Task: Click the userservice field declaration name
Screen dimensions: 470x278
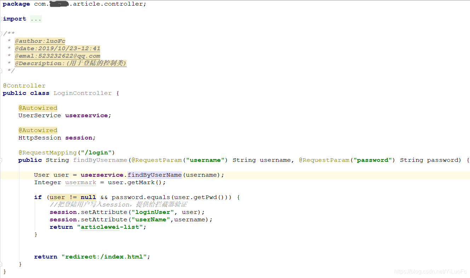Action: point(86,115)
